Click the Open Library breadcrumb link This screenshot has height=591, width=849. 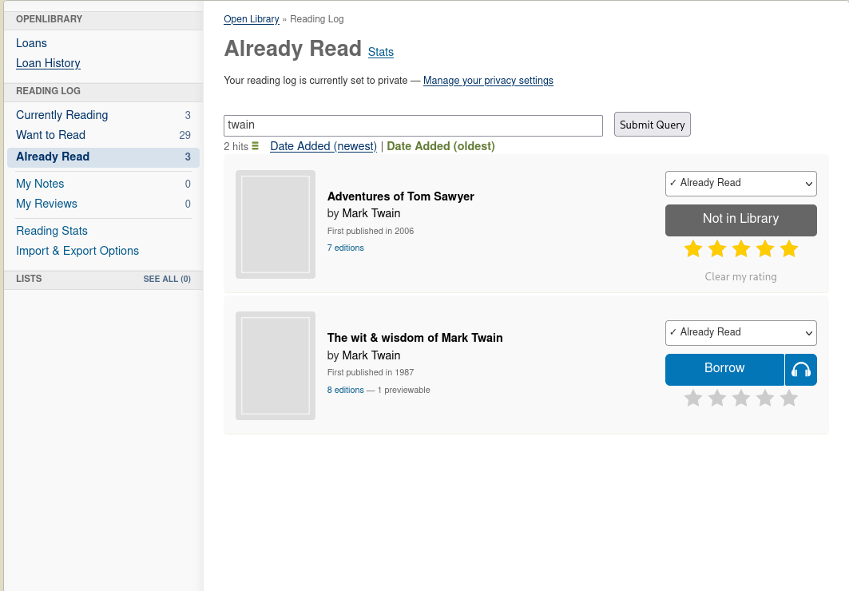click(252, 19)
